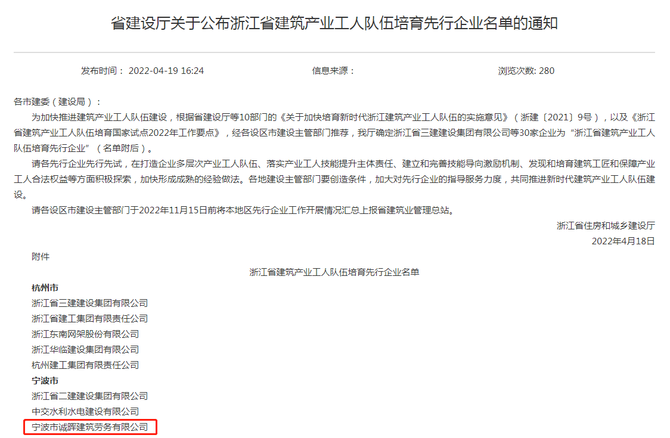Select 浙江省三建建设集团有限公司 entry
The width and height of the screenshot is (670, 438).
pos(90,303)
